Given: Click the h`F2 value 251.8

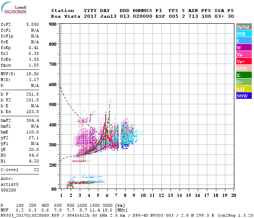Looking at the screenshot, I should coord(33,100).
